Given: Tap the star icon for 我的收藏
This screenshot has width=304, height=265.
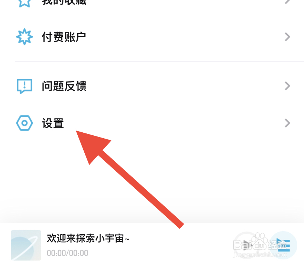Looking at the screenshot, I should pyautogui.click(x=25, y=3).
